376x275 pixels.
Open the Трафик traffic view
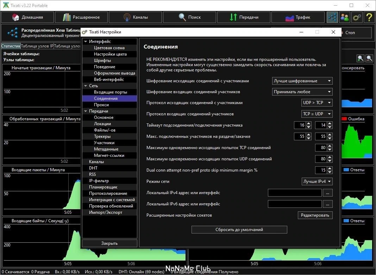click(x=297, y=17)
